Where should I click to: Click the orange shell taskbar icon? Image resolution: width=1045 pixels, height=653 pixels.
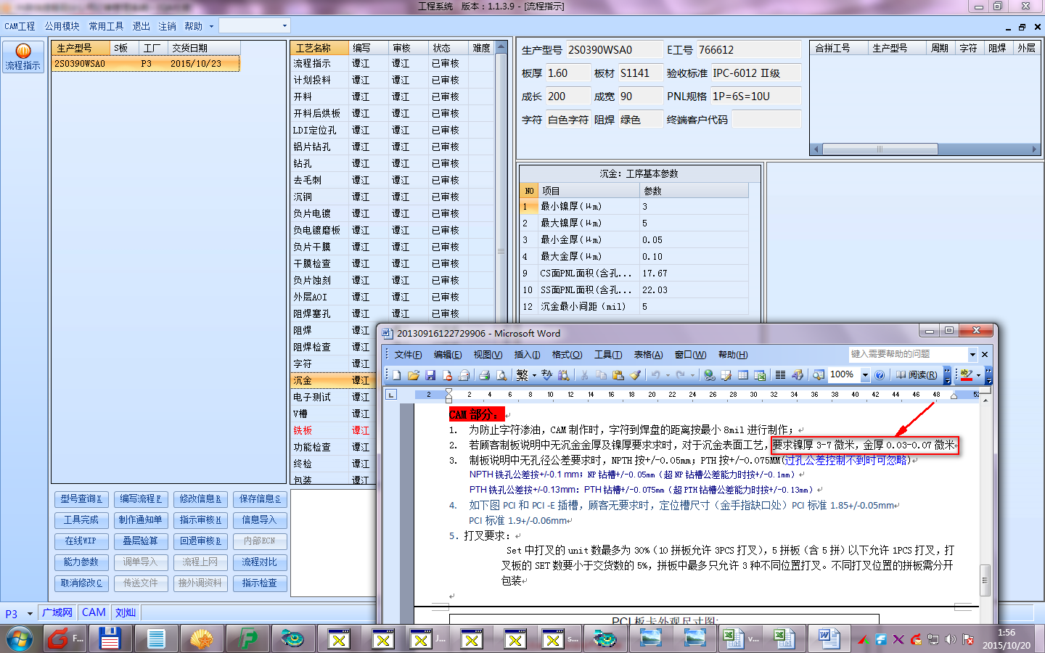201,639
